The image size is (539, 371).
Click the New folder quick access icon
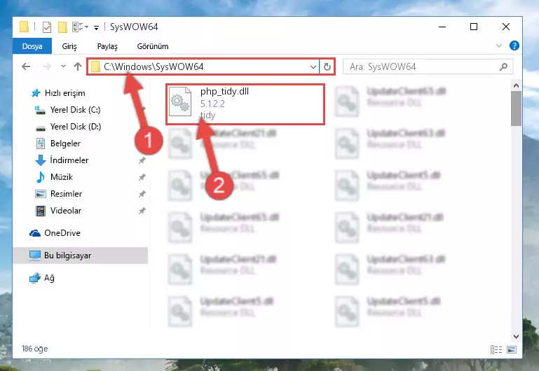click(x=62, y=27)
